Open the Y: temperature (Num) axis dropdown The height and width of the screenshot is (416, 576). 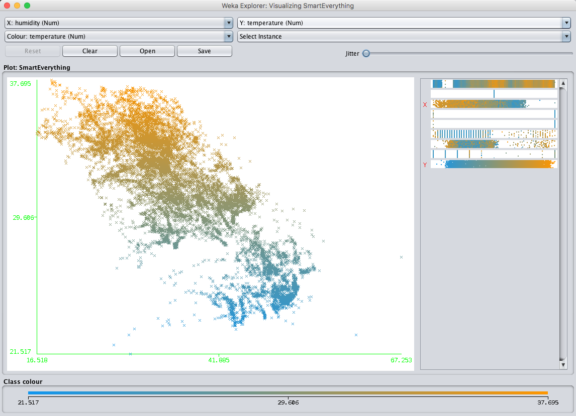(x=404, y=23)
